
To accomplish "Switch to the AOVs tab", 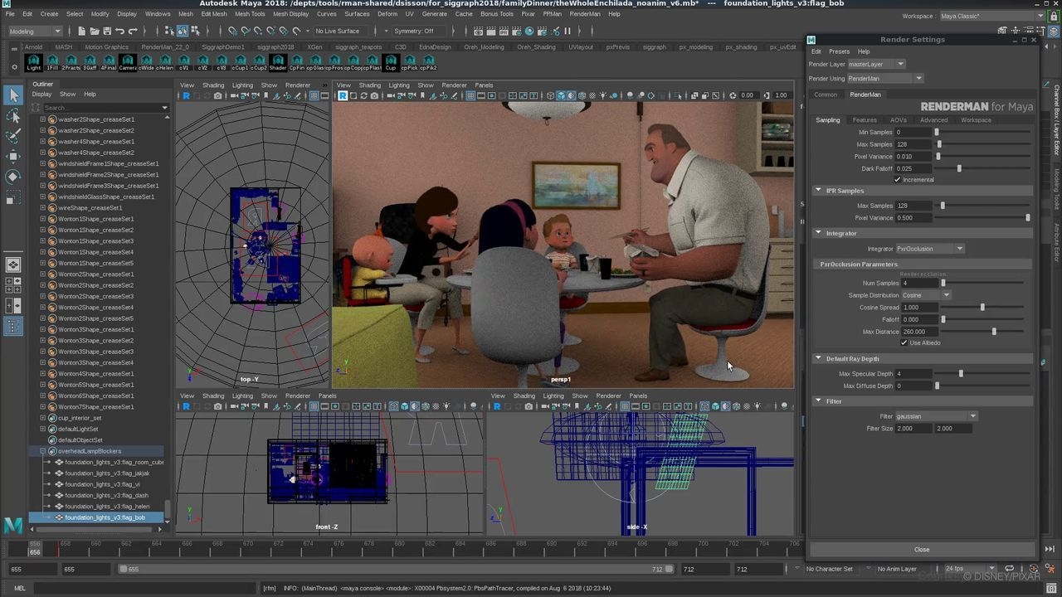I will 899,120.
